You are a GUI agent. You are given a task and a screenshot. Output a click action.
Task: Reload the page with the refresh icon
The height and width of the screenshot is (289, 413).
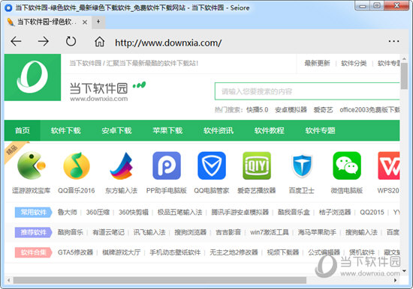click(x=71, y=41)
